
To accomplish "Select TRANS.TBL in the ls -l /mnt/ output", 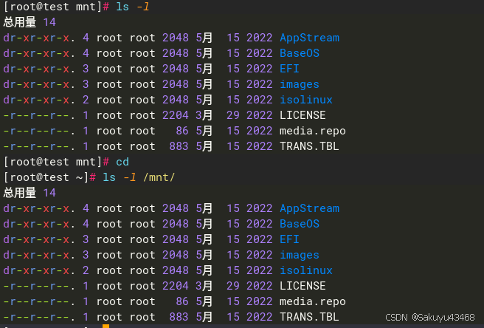I will point(309,317).
